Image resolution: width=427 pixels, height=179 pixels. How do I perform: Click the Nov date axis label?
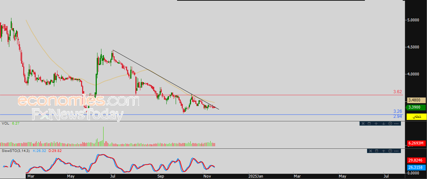click(x=206, y=176)
